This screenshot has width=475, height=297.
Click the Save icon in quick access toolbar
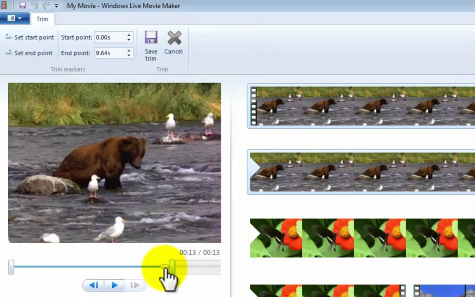pyautogui.click(x=22, y=5)
